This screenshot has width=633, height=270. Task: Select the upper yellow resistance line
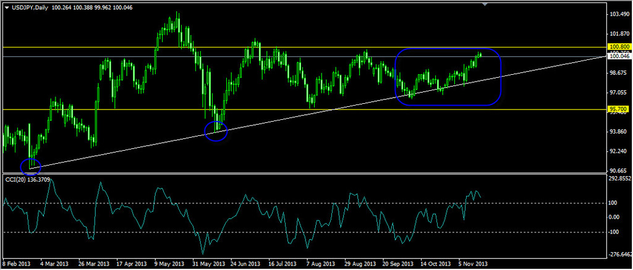(x=309, y=47)
